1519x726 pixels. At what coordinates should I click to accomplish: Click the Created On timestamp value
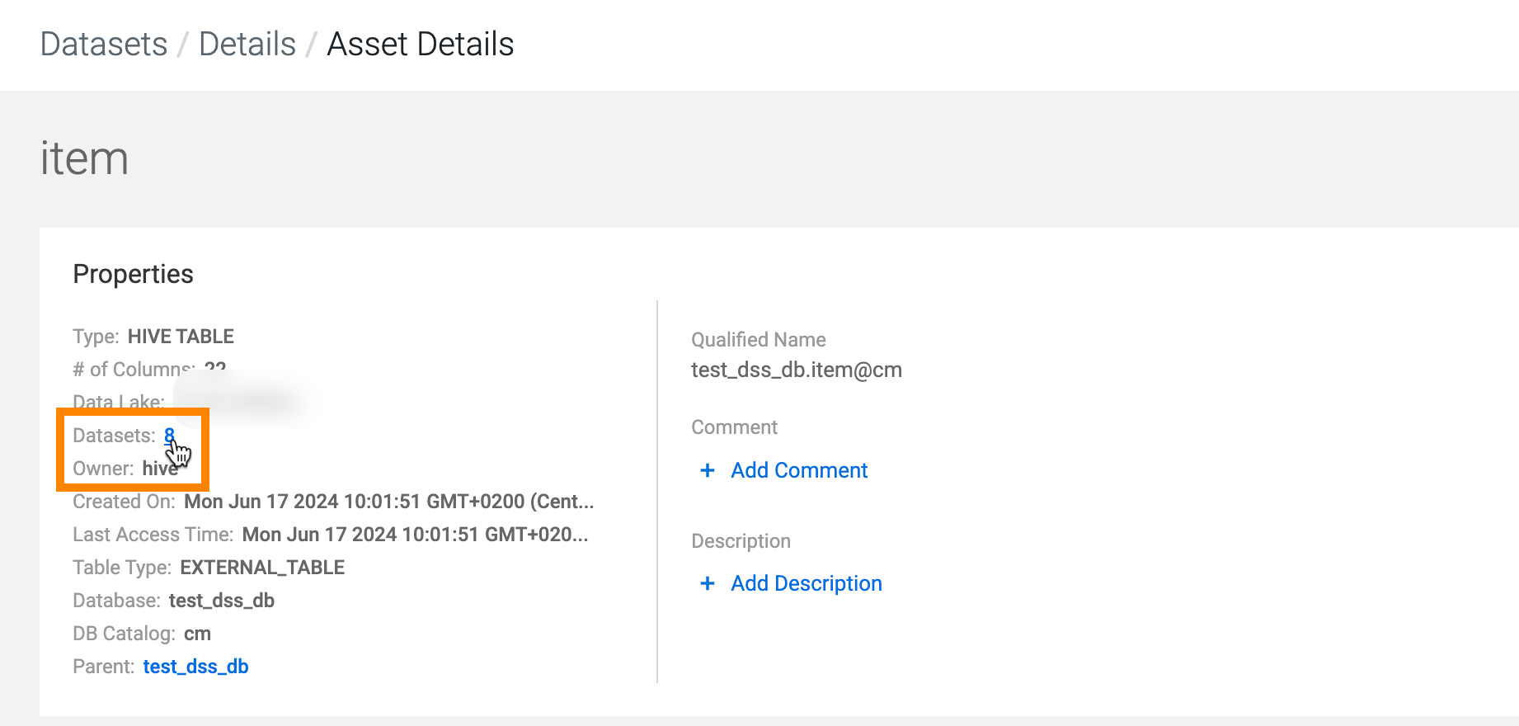(x=388, y=502)
